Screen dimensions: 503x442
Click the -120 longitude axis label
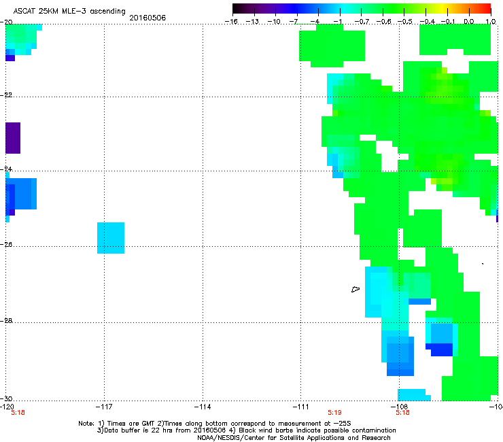[7, 407]
